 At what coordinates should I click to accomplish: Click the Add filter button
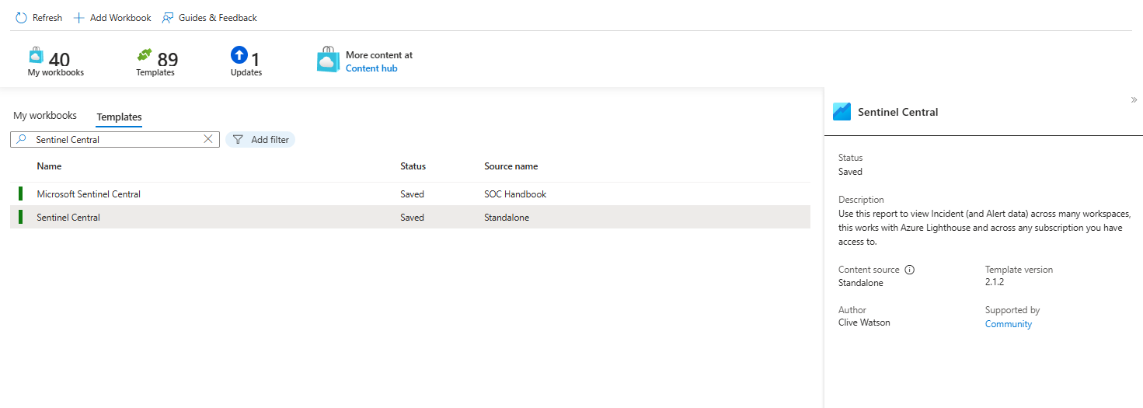(260, 140)
